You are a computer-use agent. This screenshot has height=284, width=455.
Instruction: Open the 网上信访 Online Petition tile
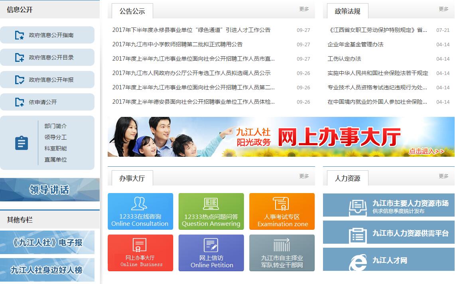click(x=211, y=253)
